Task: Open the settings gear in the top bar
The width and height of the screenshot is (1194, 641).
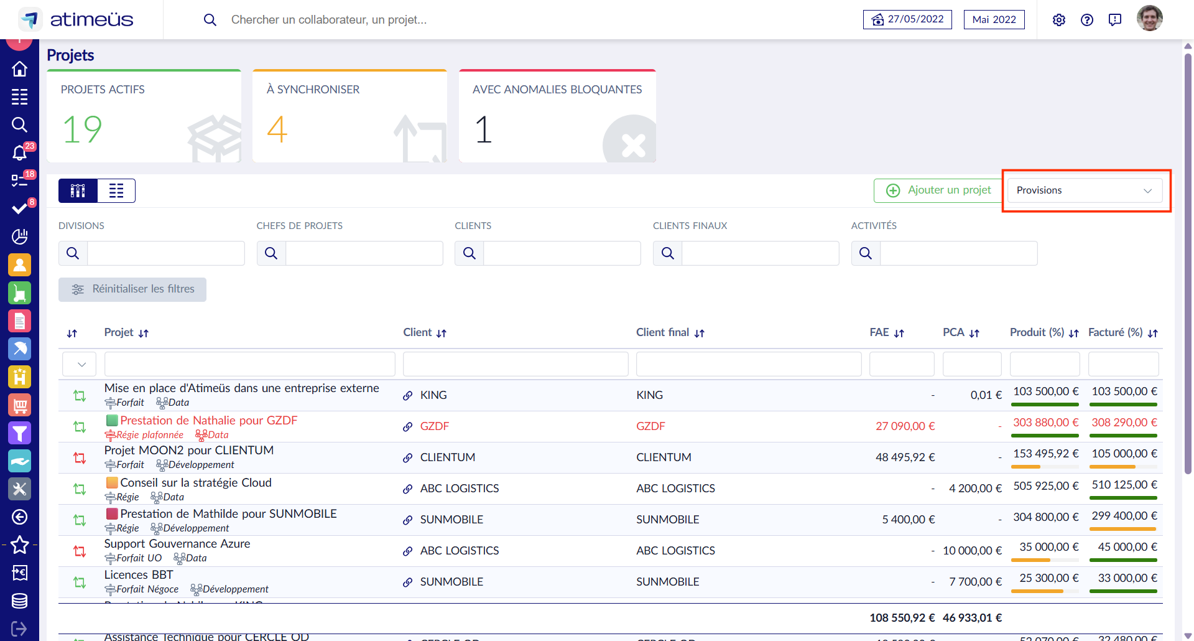Action: point(1059,20)
